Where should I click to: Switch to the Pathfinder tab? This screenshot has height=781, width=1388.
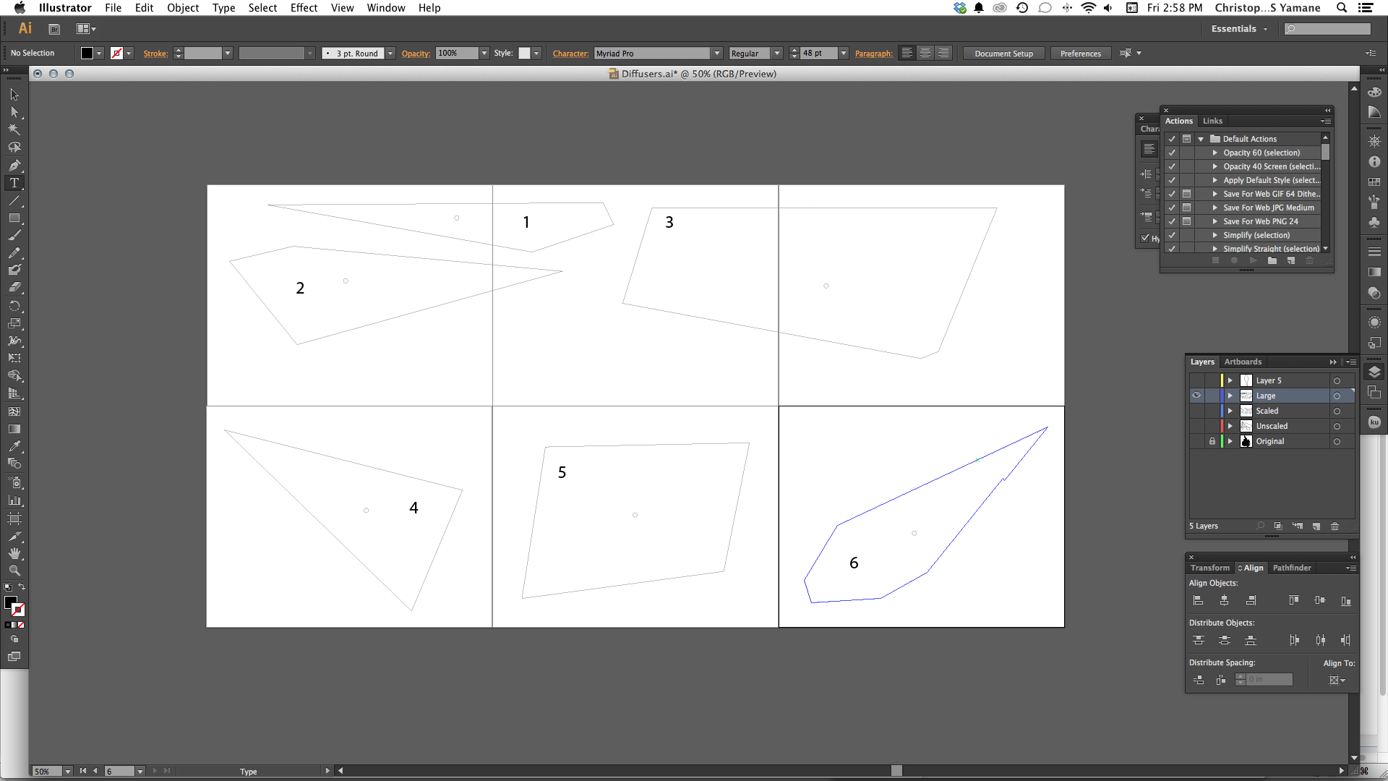coord(1292,568)
